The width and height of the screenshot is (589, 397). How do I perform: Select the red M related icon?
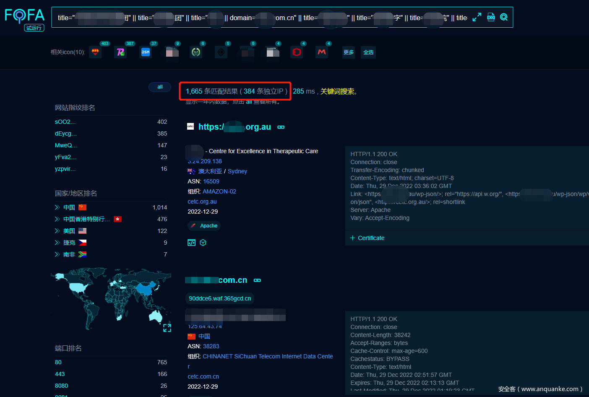click(322, 52)
